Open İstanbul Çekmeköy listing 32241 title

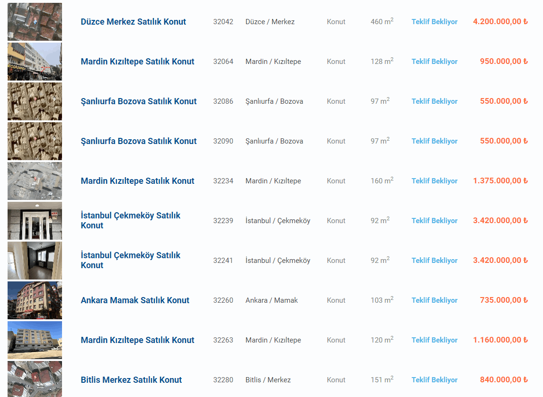pyautogui.click(x=131, y=261)
